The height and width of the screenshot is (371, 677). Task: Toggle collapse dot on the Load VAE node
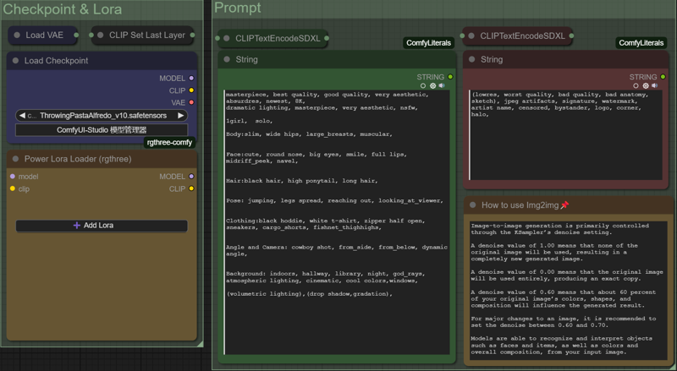[16, 35]
